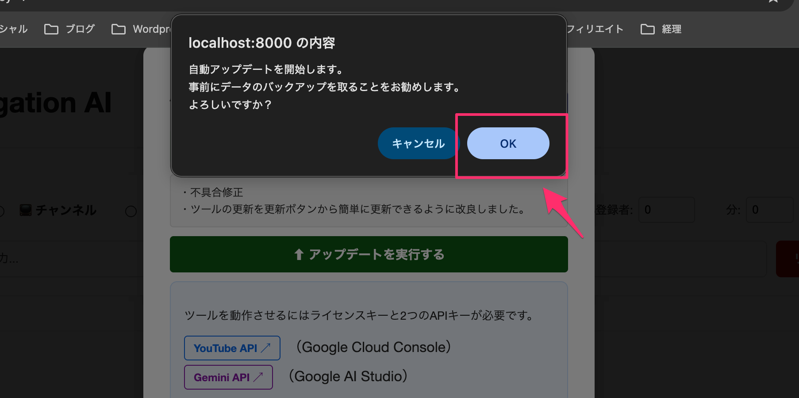The image size is (799, 398).
Task: Open the YouTube API link
Action: click(x=232, y=348)
